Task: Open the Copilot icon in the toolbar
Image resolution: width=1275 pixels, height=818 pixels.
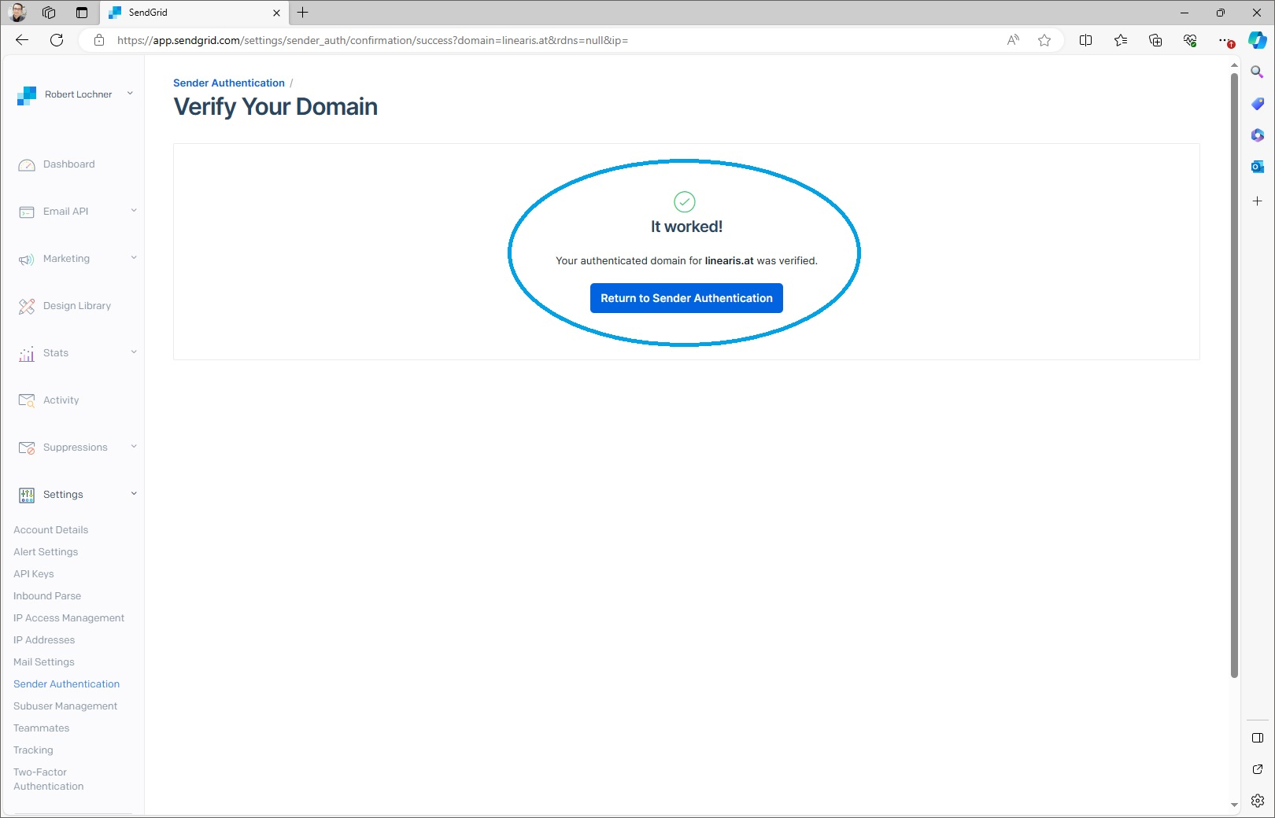Action: pyautogui.click(x=1258, y=40)
